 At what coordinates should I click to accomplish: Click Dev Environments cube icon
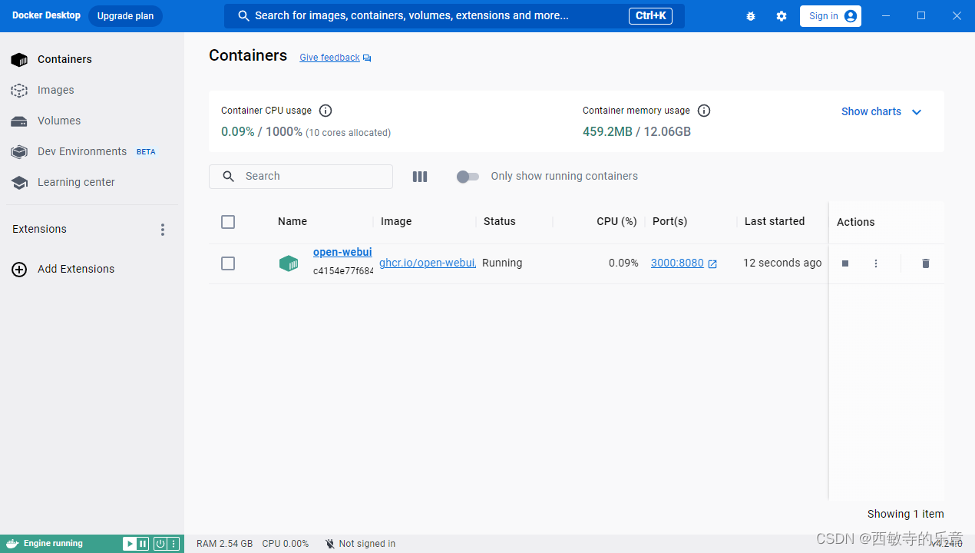[x=19, y=152]
